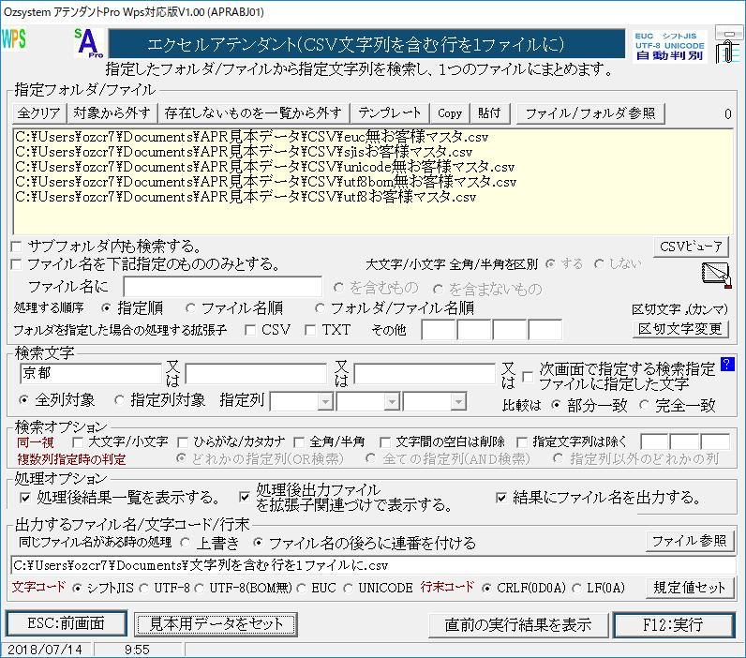Select the utf8bom無お客様マスタ.csv file row
Screen dimensions: 746x658
(x=266, y=182)
